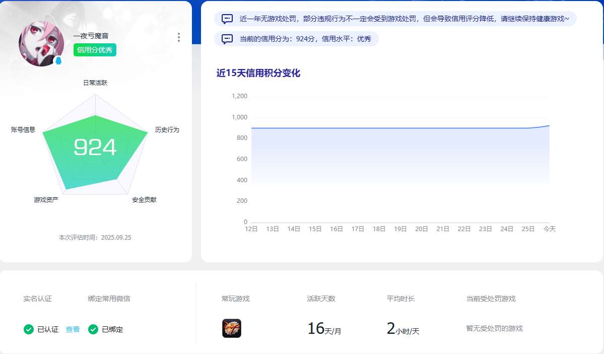Click the 信用分优秀 green badge

(x=95, y=50)
